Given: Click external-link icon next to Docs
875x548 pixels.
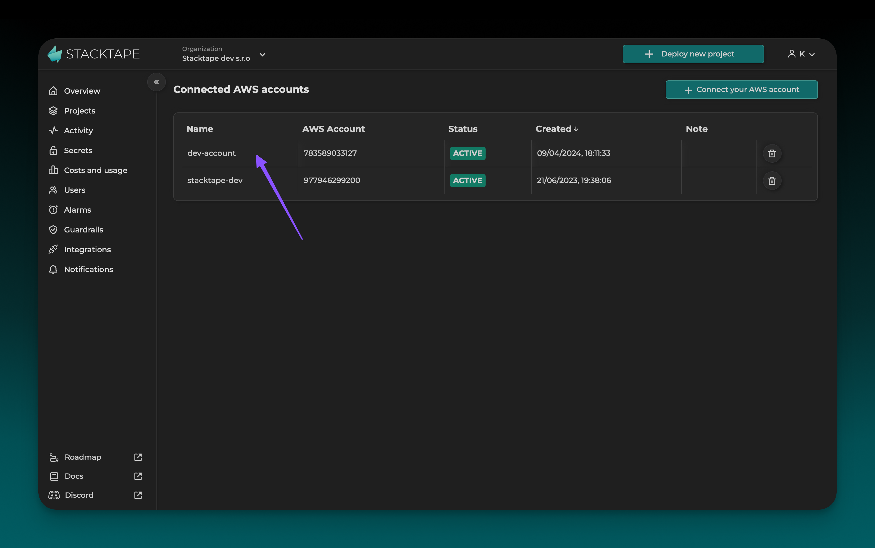Looking at the screenshot, I should coord(138,476).
